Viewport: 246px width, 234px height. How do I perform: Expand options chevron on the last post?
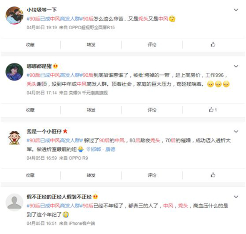tap(236, 197)
